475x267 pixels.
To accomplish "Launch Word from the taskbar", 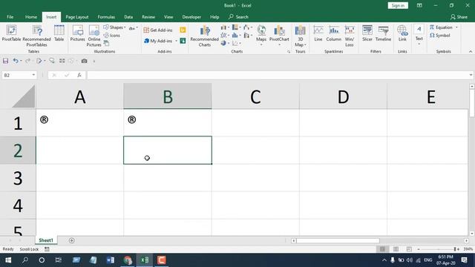I will tap(111, 260).
